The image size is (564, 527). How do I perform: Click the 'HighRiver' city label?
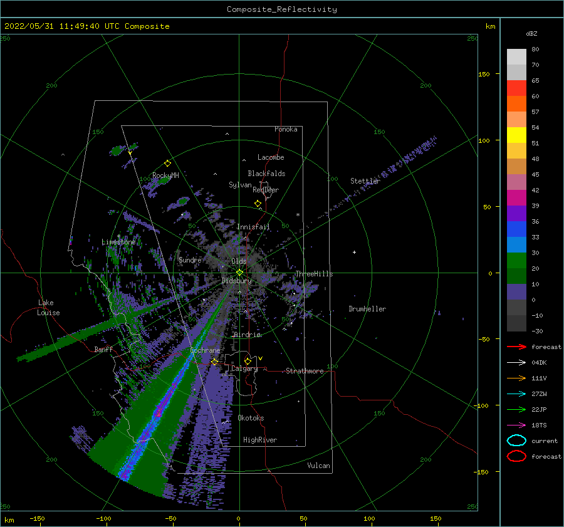260,440
